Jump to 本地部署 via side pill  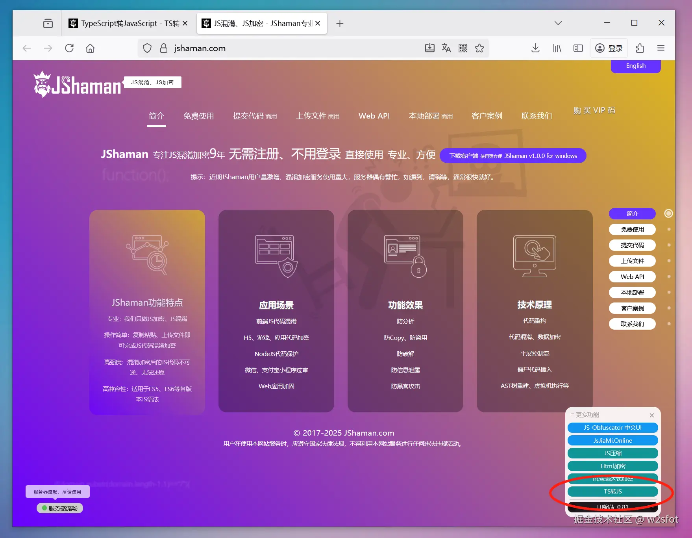tap(632, 293)
